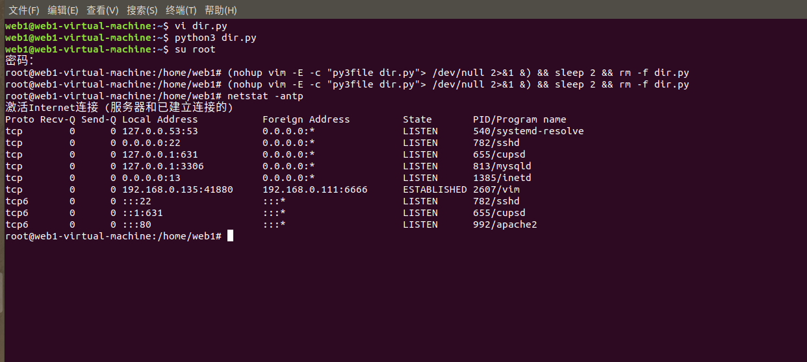807x362 pixels.
Task: Open the 终端(T) menu
Action: pyautogui.click(x=181, y=10)
